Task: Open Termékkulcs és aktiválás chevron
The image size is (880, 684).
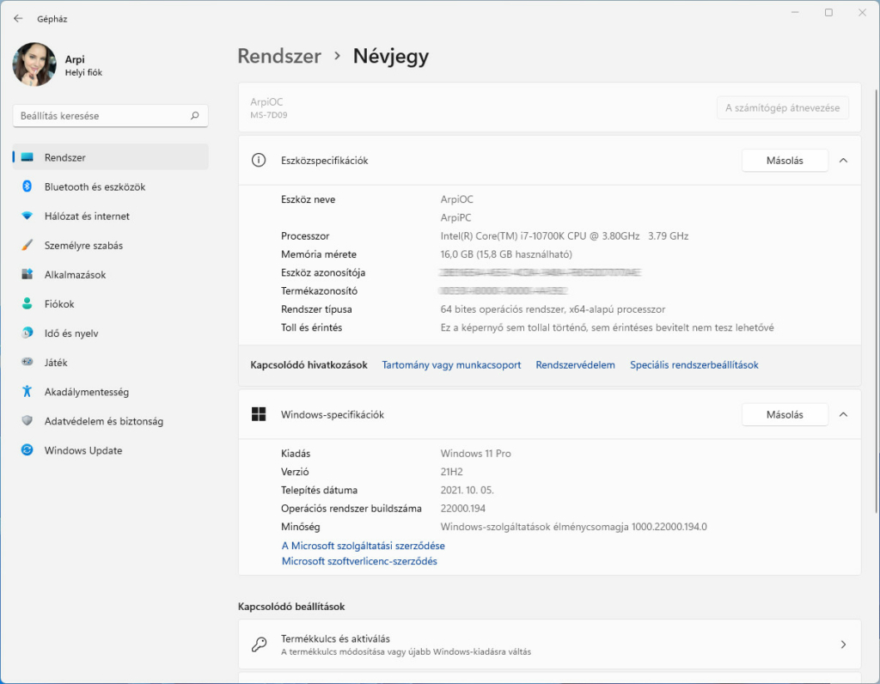Action: [x=843, y=644]
